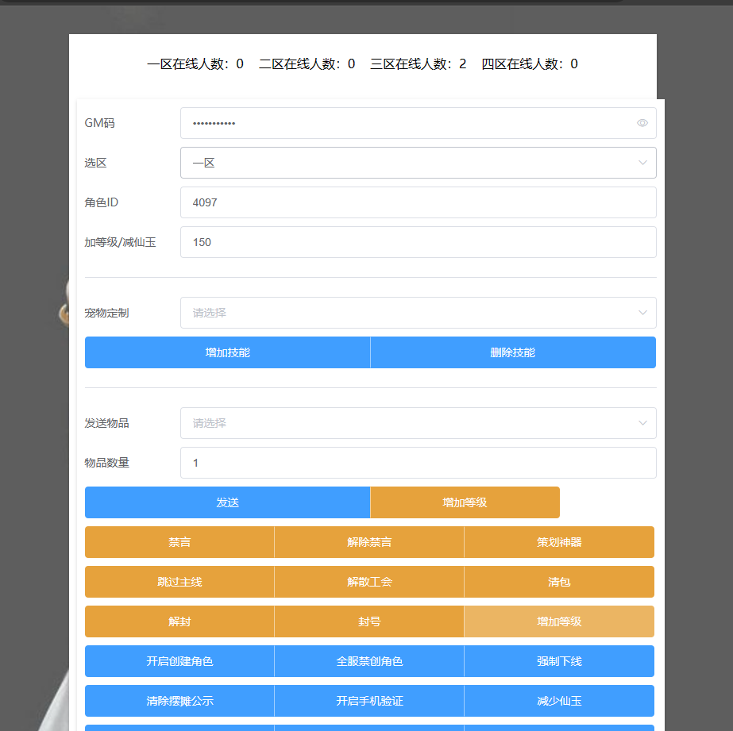733x731 pixels.
Task: Select the 解除禁言 button
Action: (369, 542)
